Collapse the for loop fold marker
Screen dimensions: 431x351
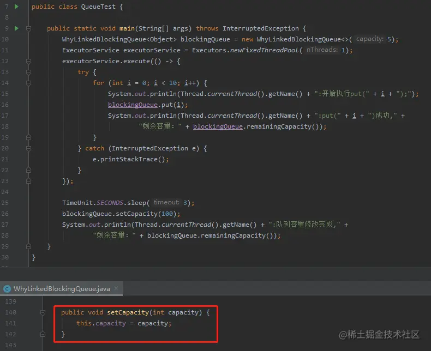coord(28,83)
